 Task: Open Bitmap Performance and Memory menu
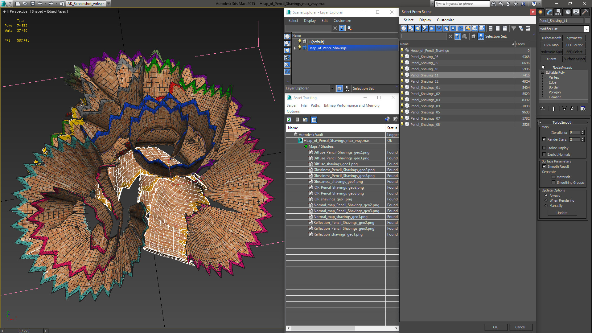coord(351,105)
